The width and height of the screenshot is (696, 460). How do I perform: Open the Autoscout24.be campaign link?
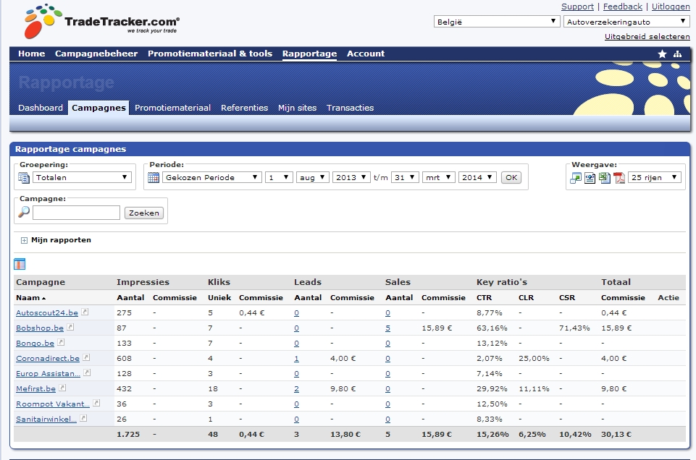click(x=47, y=313)
